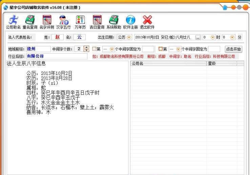This screenshot has height=175, width=250.
Task: Click the 行业后缀 field containing 有限公司
Action: (57, 56)
